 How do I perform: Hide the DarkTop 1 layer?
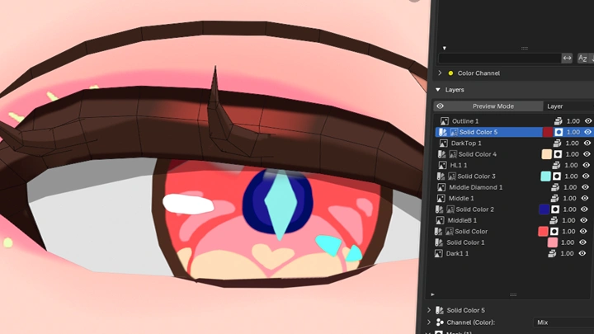click(x=587, y=143)
